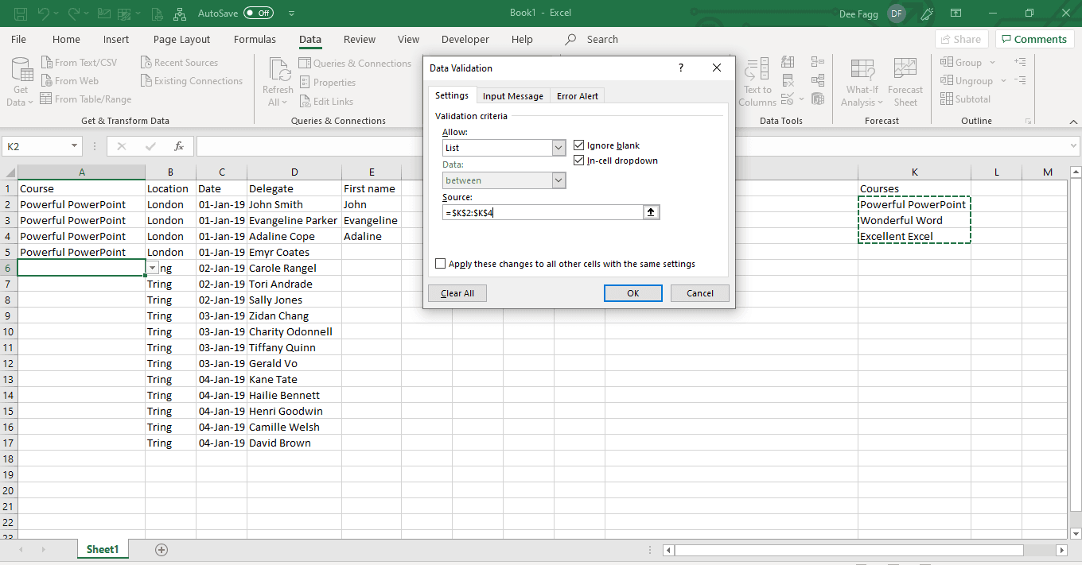Select the Input Message dialog tab
1082x565 pixels.
pos(513,95)
